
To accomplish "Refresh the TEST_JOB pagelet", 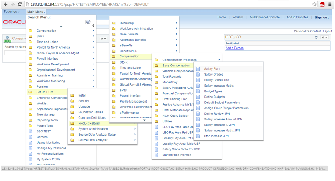I will click(x=316, y=37).
